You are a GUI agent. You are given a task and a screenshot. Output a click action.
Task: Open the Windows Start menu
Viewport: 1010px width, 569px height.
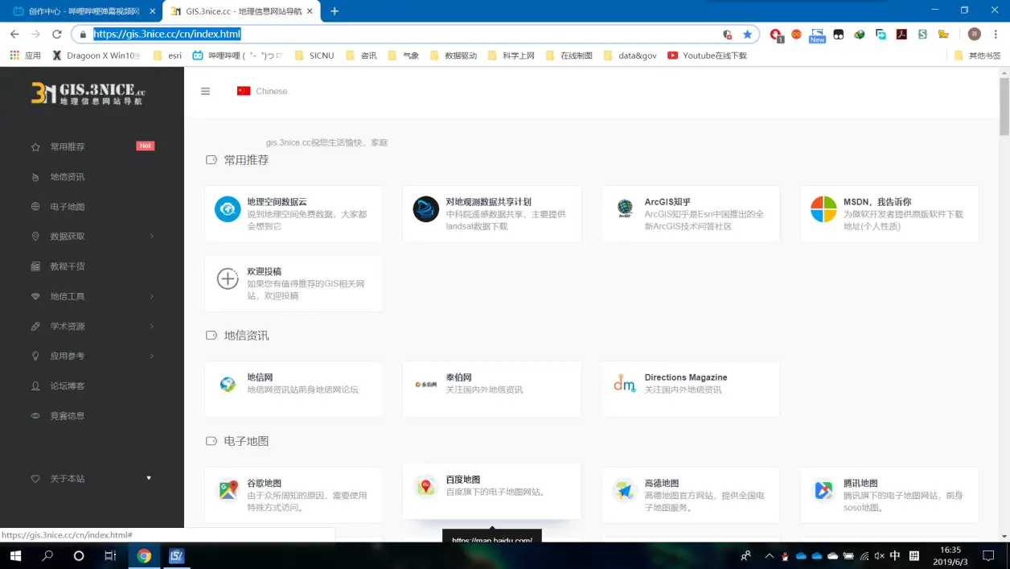click(x=16, y=555)
